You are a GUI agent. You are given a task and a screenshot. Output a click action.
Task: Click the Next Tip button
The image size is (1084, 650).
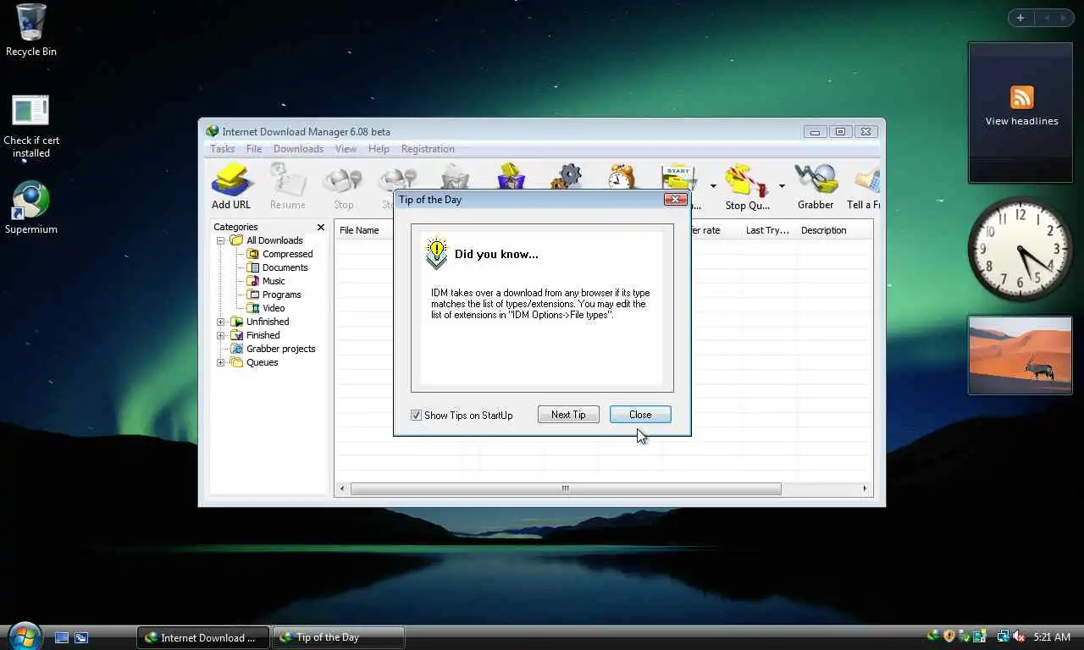568,415
